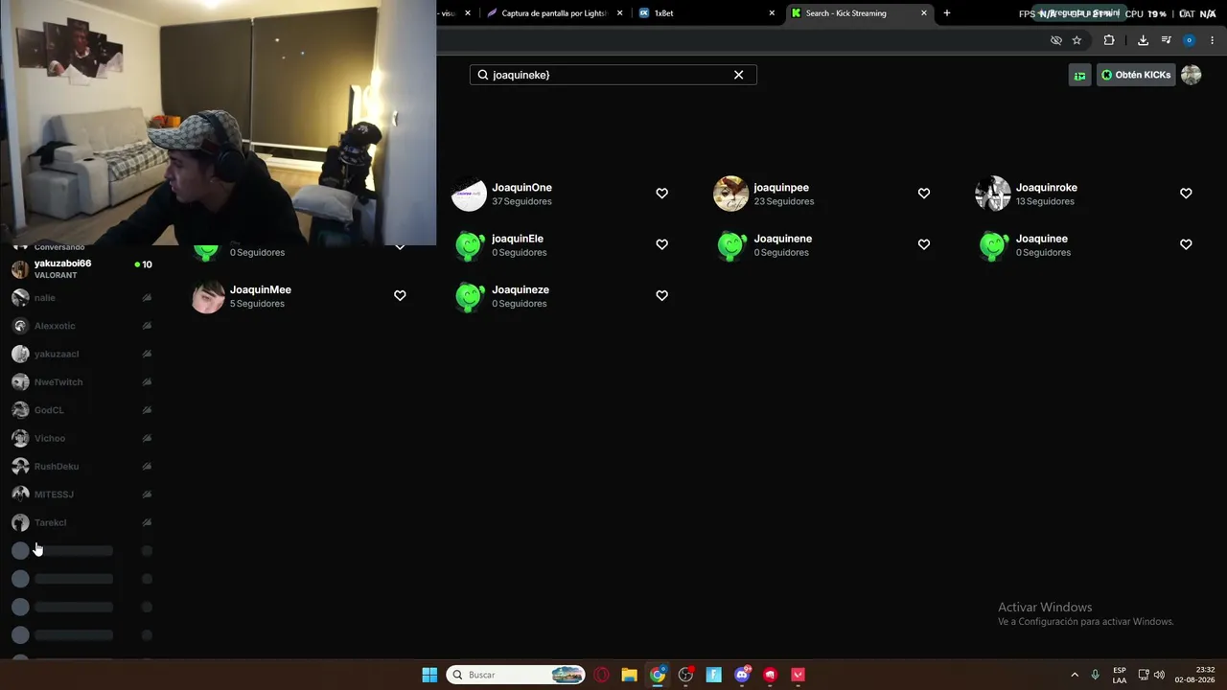Open Opera from the taskbar

pyautogui.click(x=602, y=675)
